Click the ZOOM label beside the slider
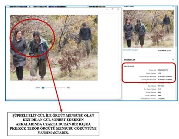179x139 pixels. 38,88
